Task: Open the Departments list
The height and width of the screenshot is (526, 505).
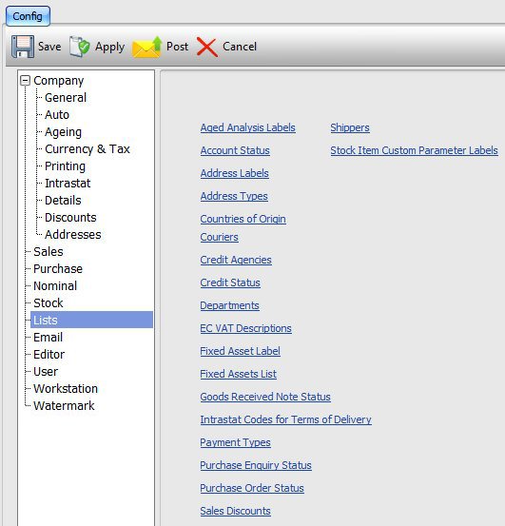Action: (x=230, y=305)
